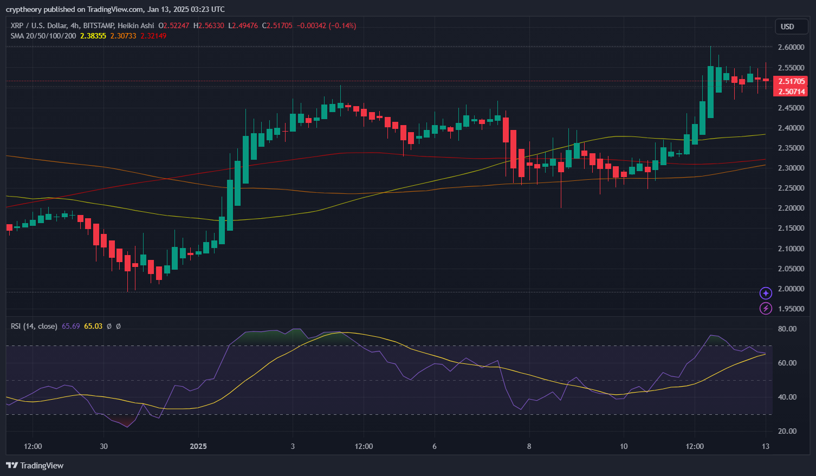Click the yellow RSI value 65.03
This screenshot has width=816, height=476.
pos(93,326)
